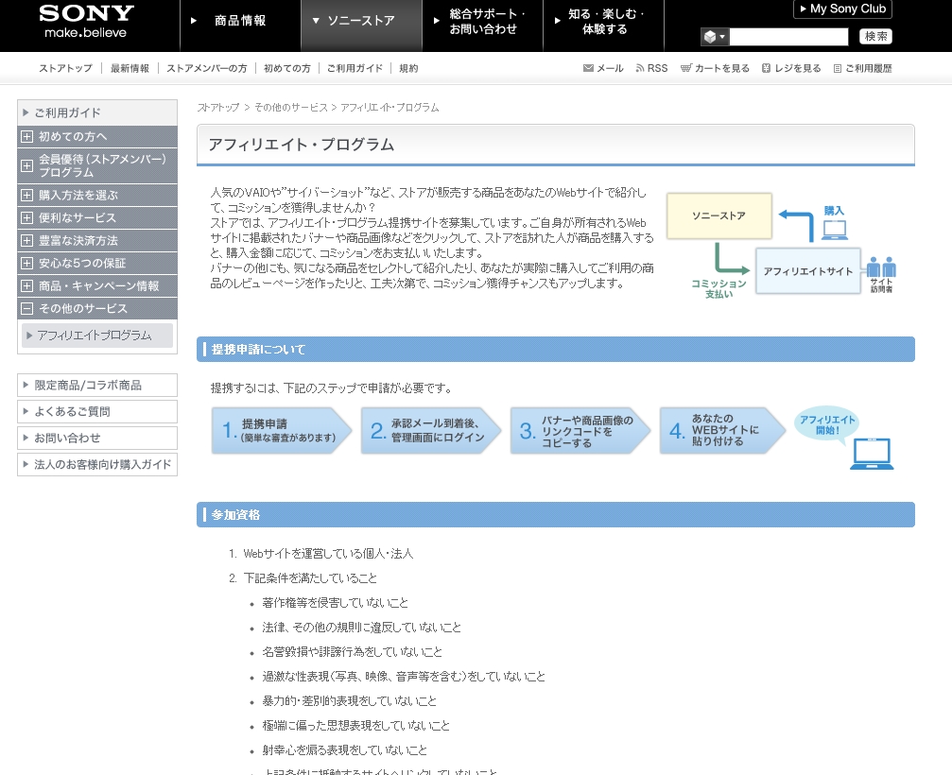Open 法人のお客様向け購入ガイド sidebar link
The width and height of the screenshot is (952, 775).
coord(97,465)
